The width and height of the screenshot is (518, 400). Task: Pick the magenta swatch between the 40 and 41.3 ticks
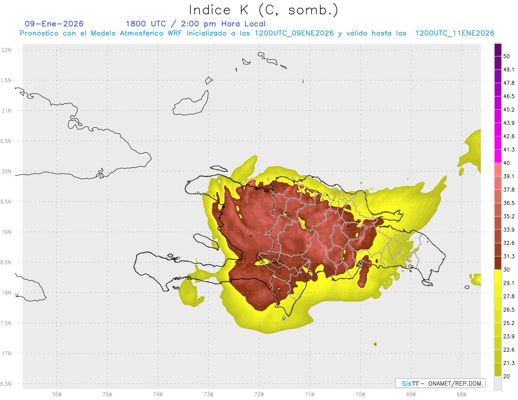[498, 157]
